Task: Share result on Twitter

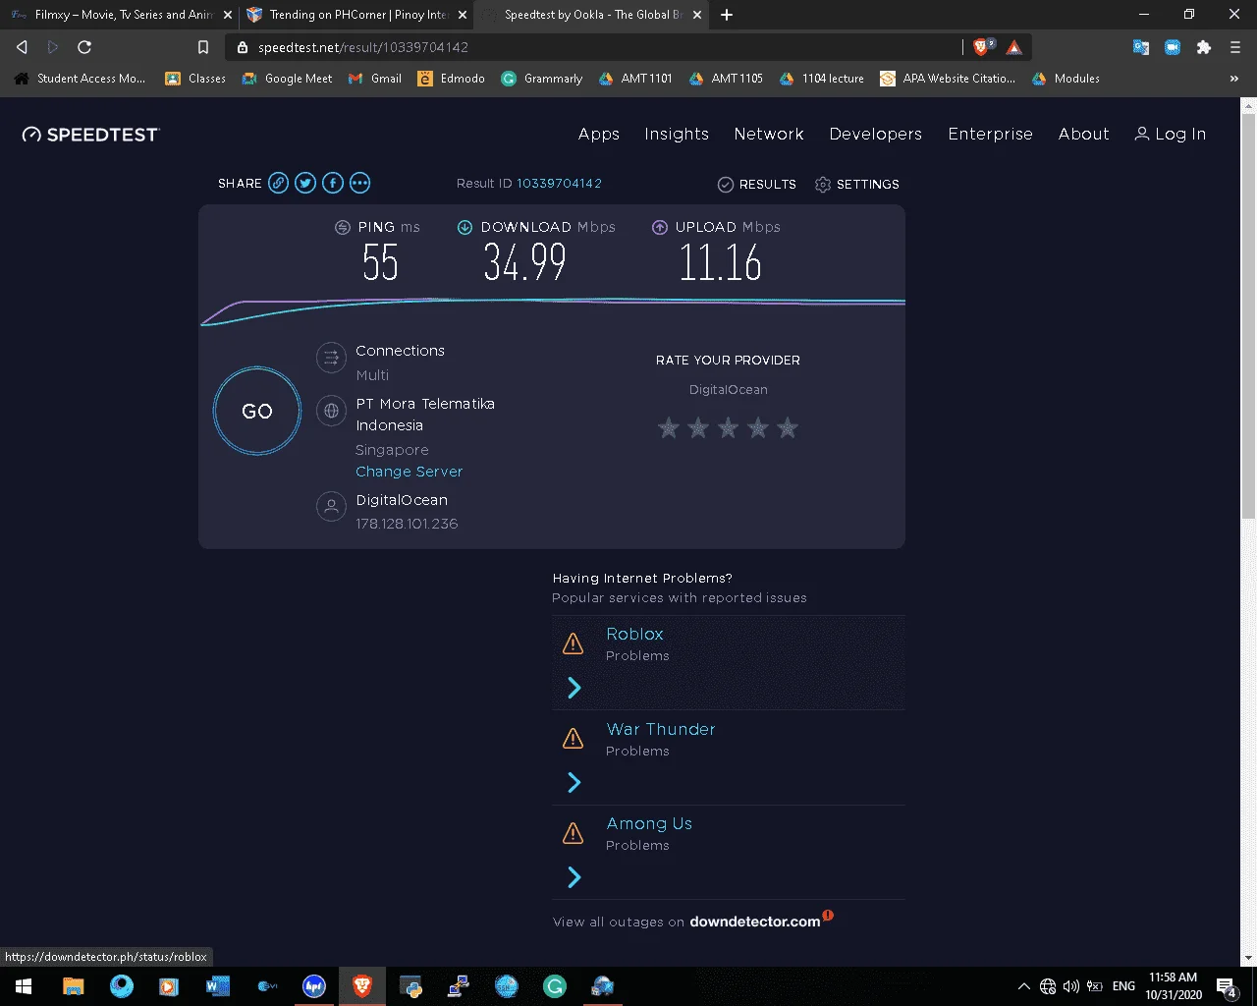Action: (x=305, y=183)
